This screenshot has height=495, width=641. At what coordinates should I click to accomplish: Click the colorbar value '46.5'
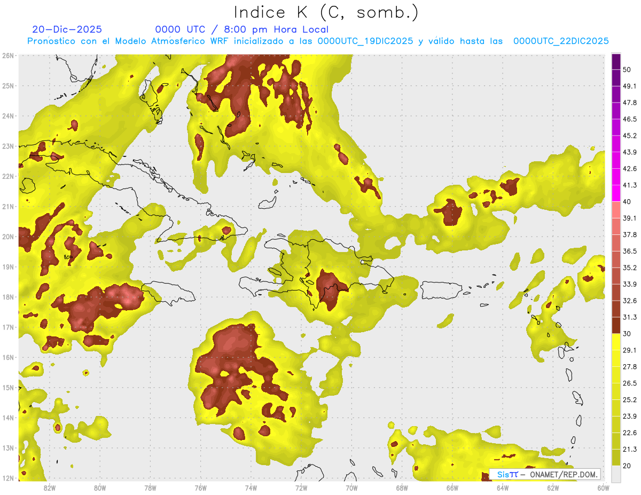click(630, 119)
